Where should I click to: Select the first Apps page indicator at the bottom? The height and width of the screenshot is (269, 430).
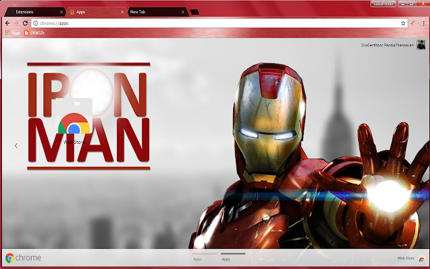click(204, 257)
